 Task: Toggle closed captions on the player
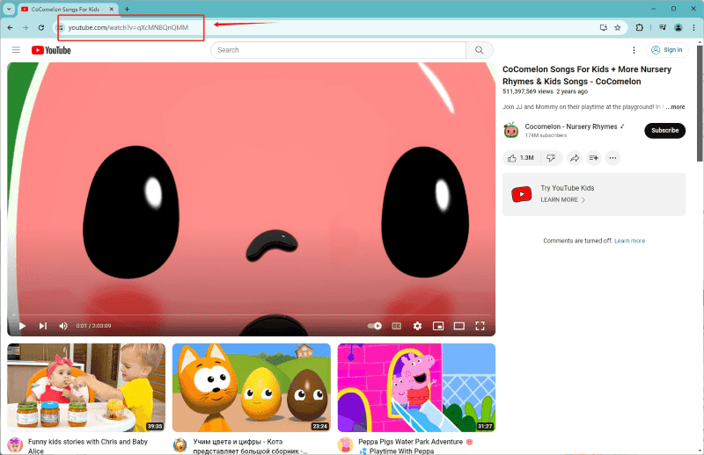397,326
